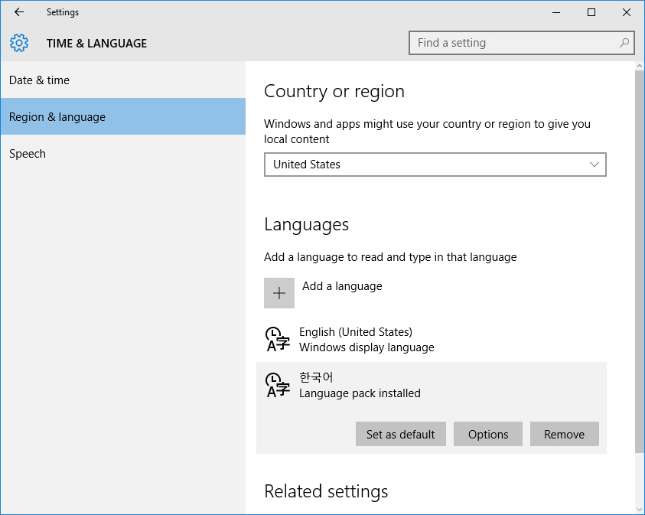Click Set as default for Korean
645x515 pixels.
click(x=401, y=434)
